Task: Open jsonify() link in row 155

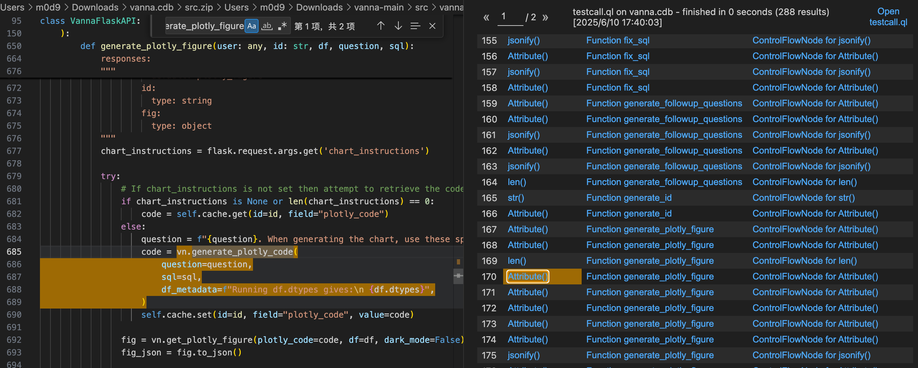Action: click(523, 40)
